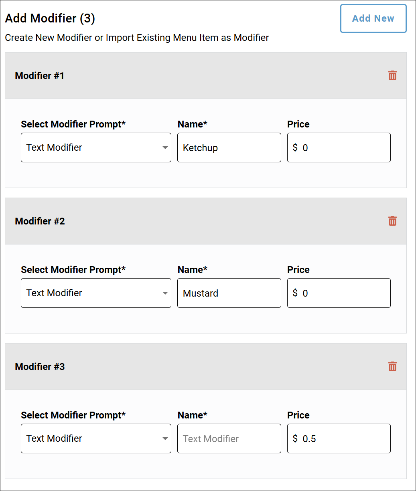Open Modifier #1 prompt dropdown

tap(96, 148)
